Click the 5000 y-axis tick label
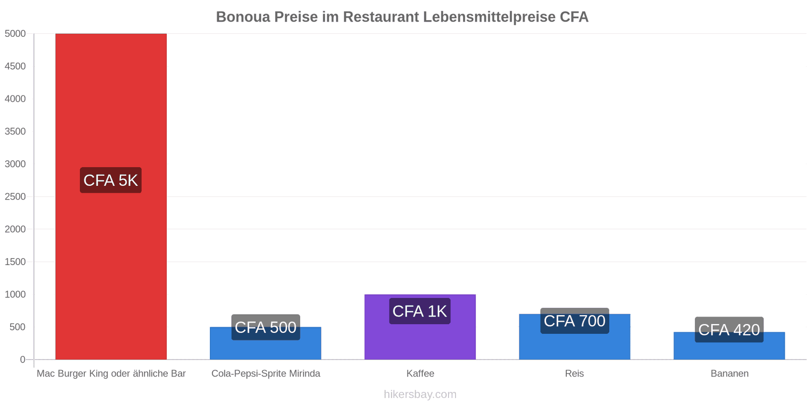This screenshot has width=809, height=404. coord(15,34)
